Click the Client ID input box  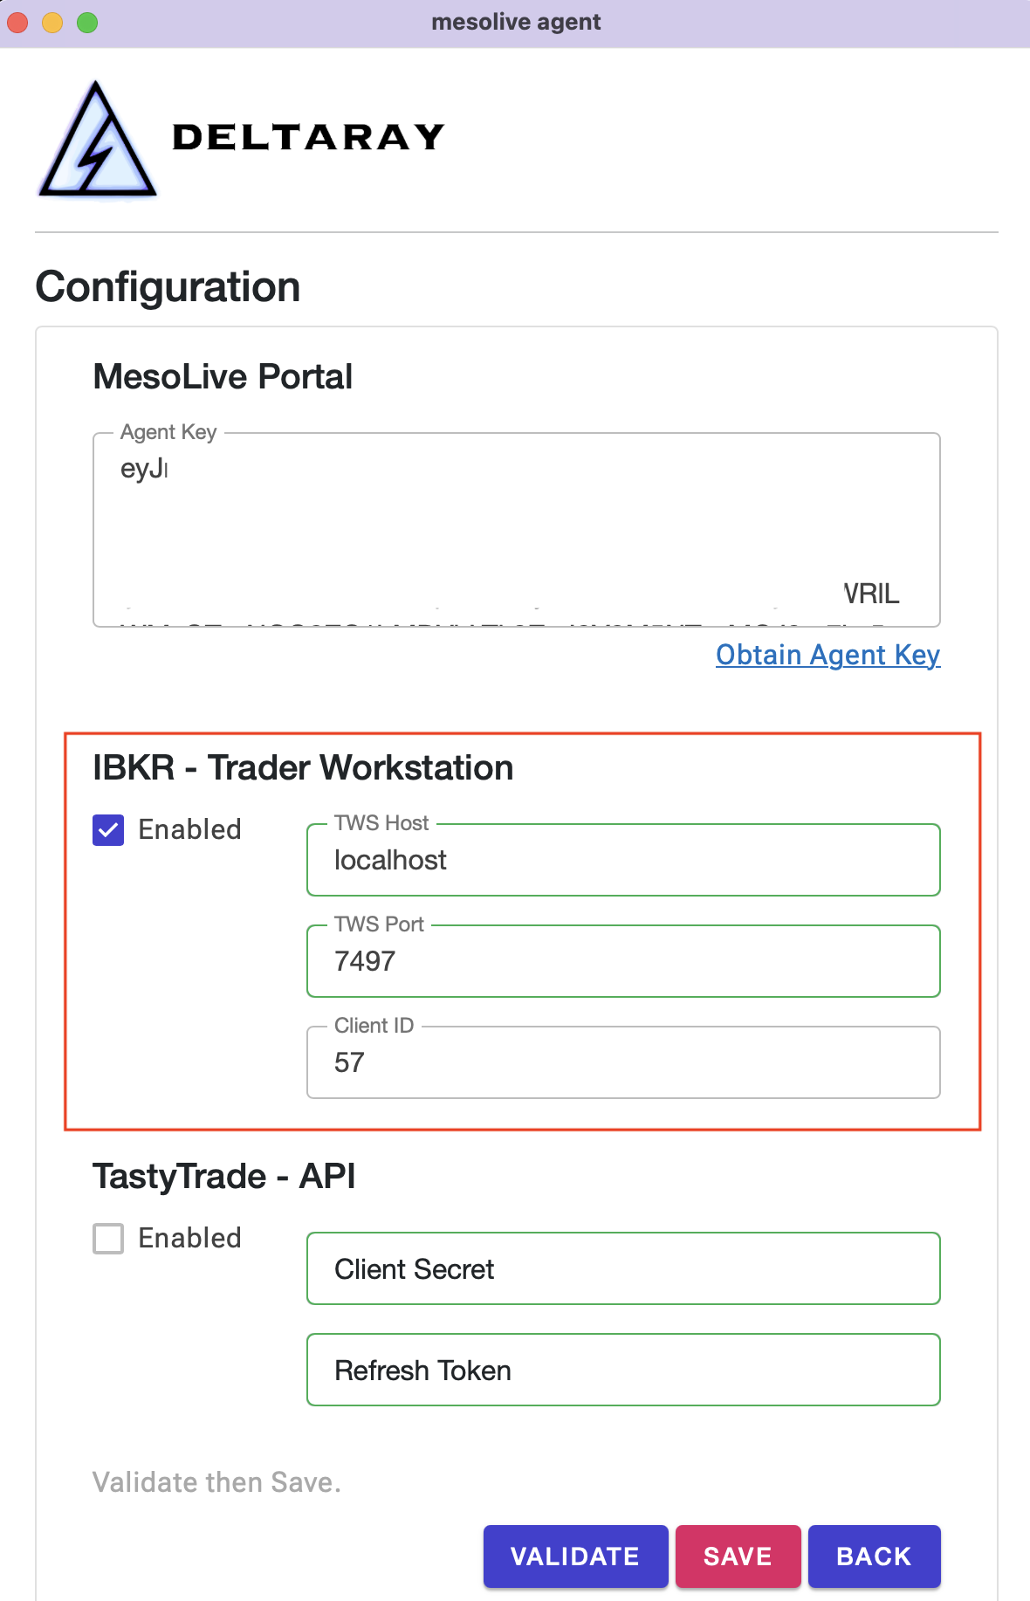(622, 1063)
